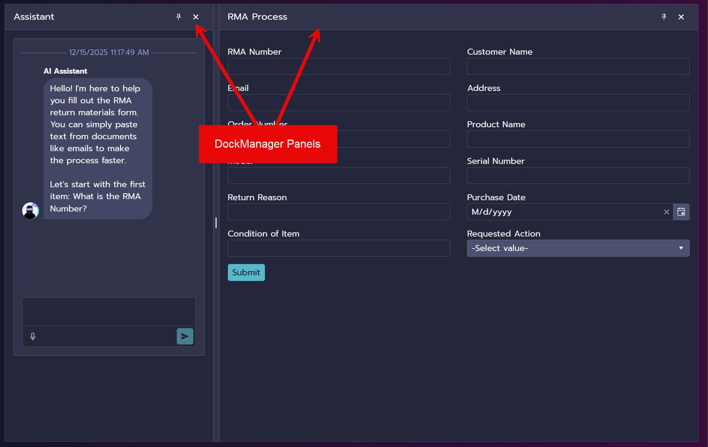Submit the RMA form
This screenshot has width=708, height=447.
[x=246, y=272]
